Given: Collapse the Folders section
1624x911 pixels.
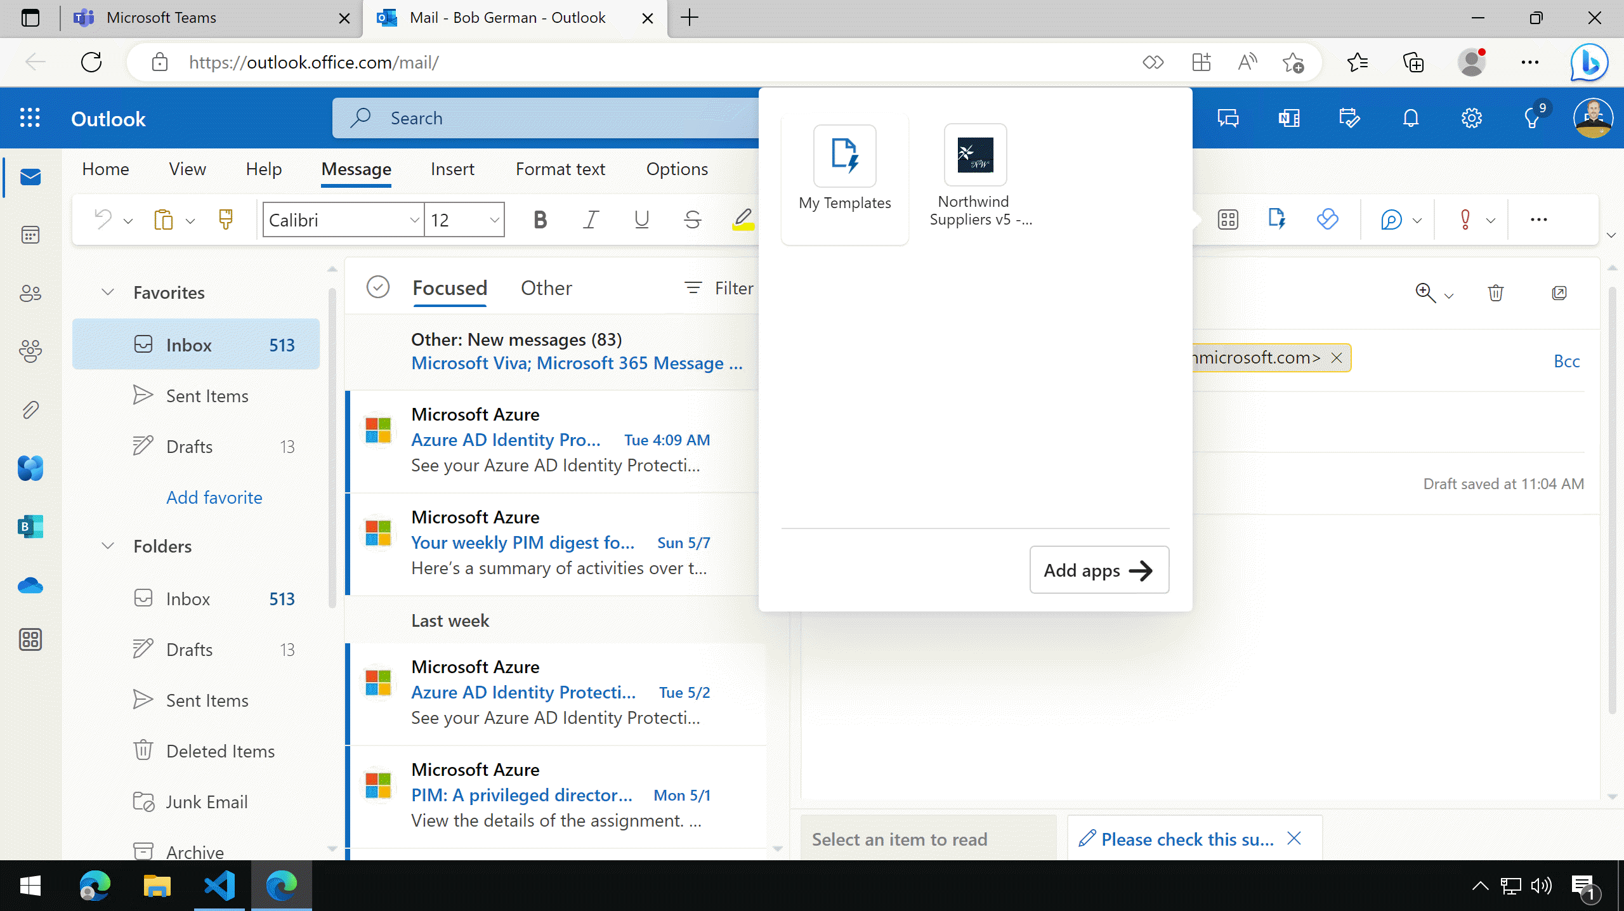Looking at the screenshot, I should [x=108, y=546].
